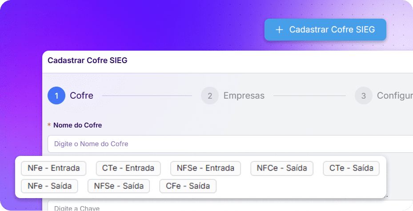Open the Empresas step label

(244, 96)
